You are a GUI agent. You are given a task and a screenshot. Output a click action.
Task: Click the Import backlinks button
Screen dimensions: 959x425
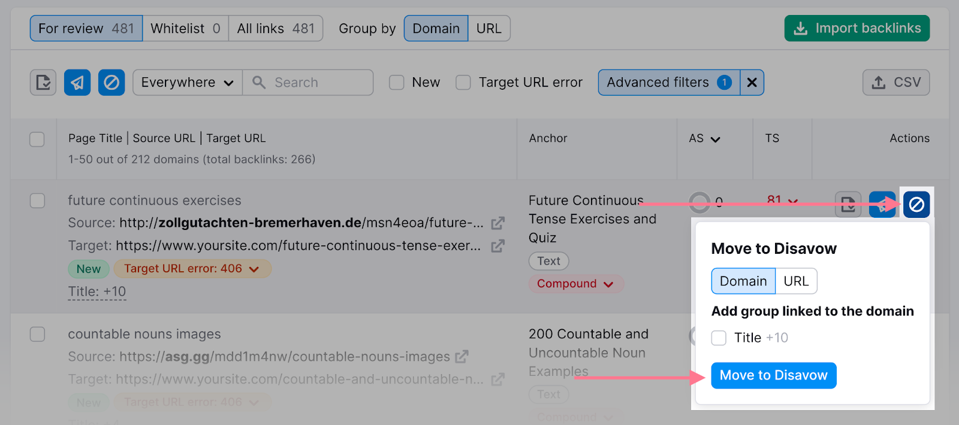point(857,29)
